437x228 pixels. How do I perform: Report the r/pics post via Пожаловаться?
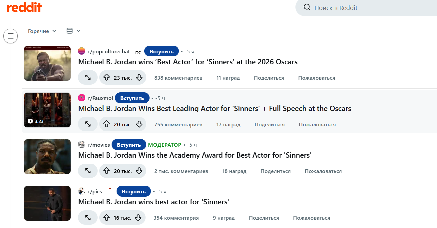311,218
